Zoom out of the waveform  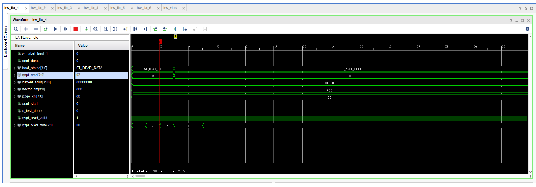click(106, 29)
